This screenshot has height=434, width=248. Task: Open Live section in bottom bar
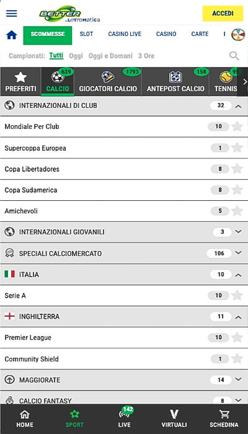[124, 418]
